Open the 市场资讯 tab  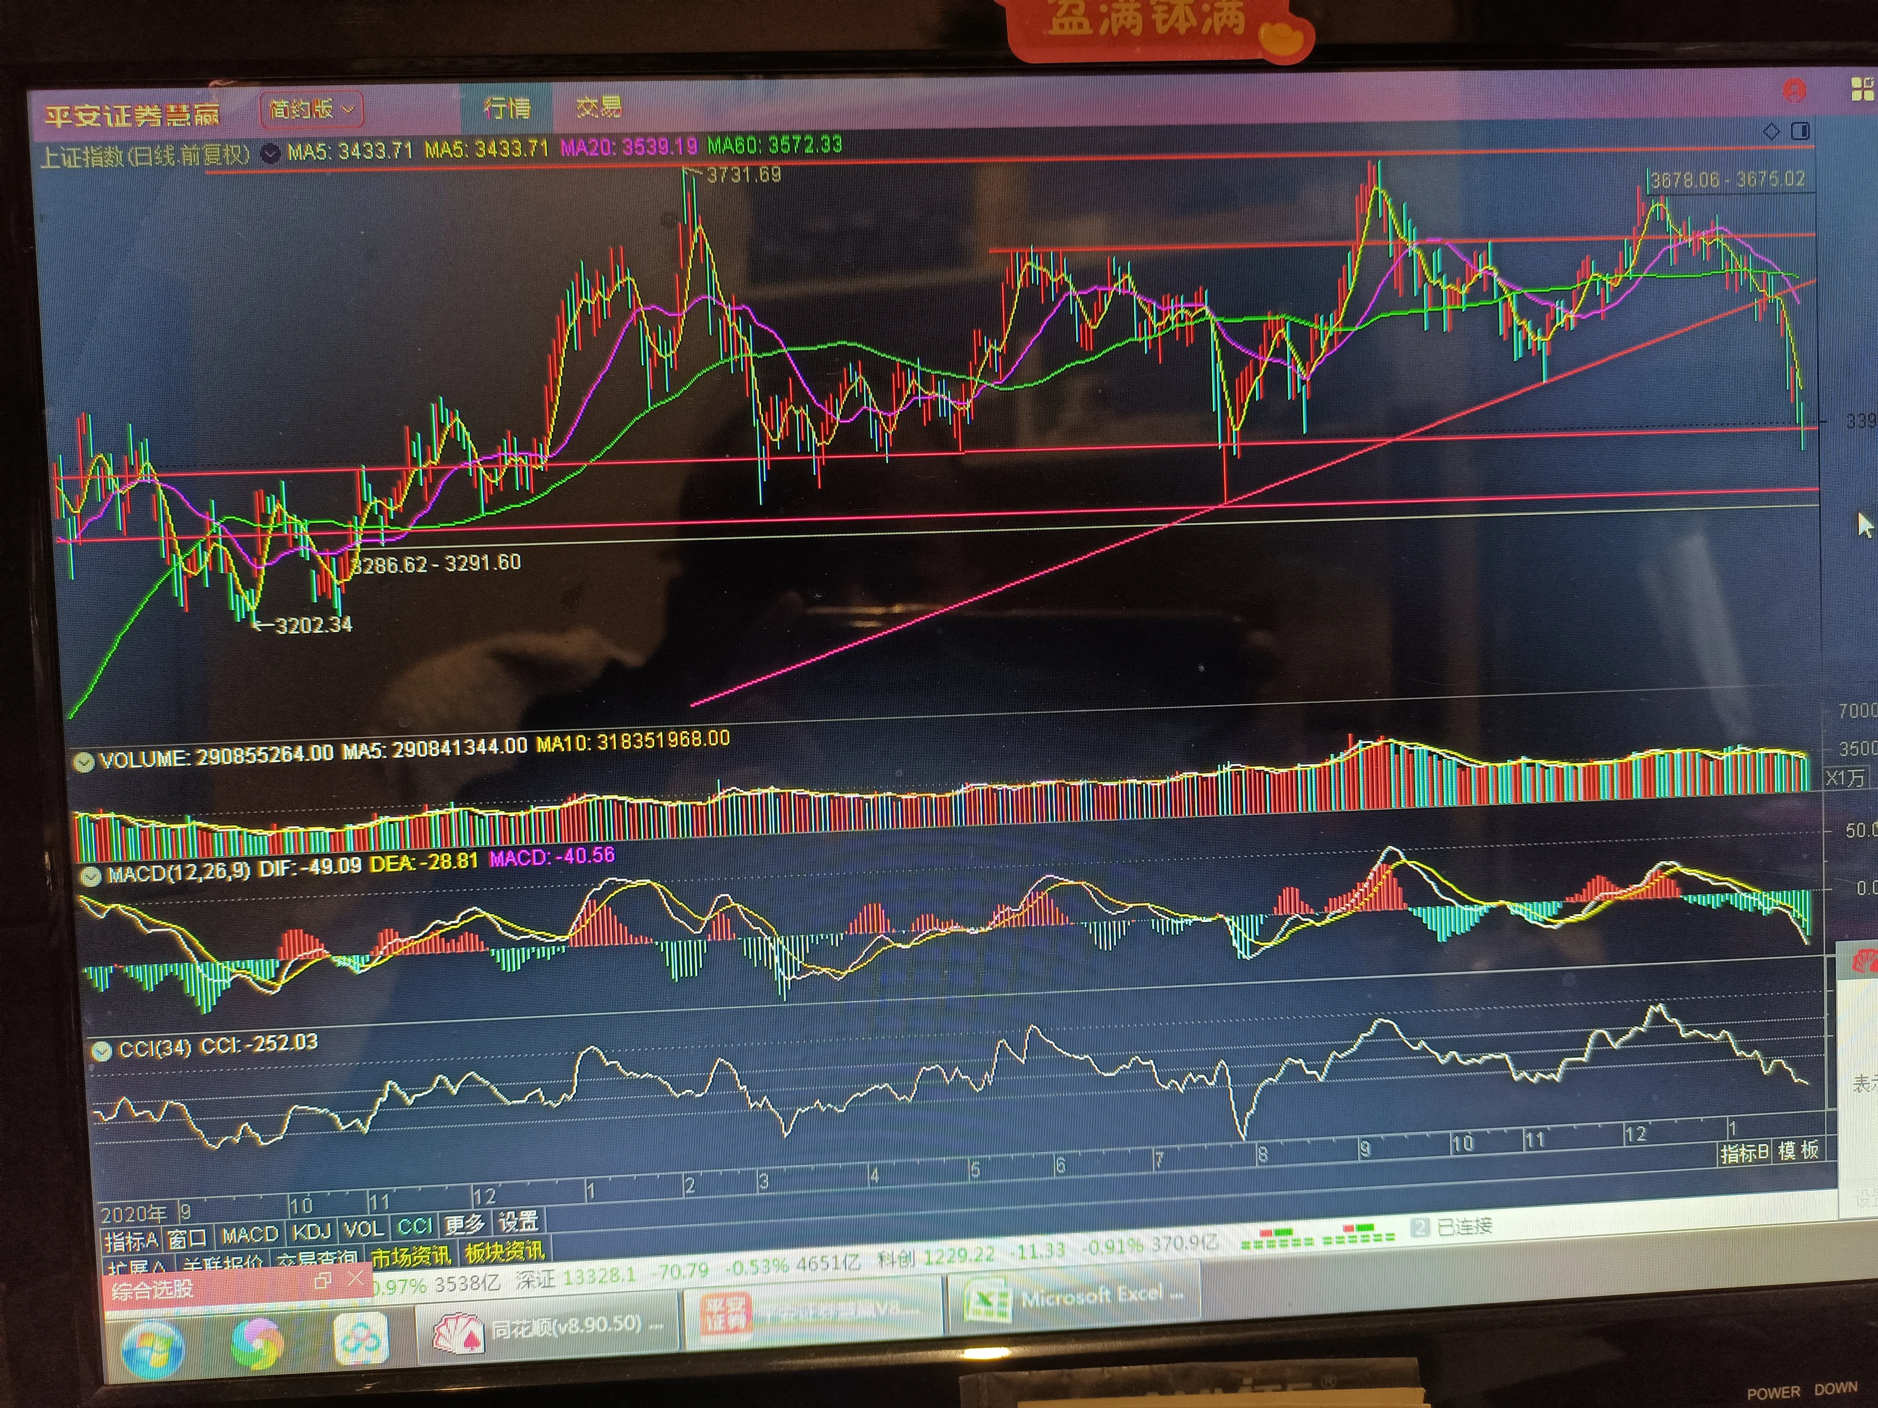pos(412,1257)
